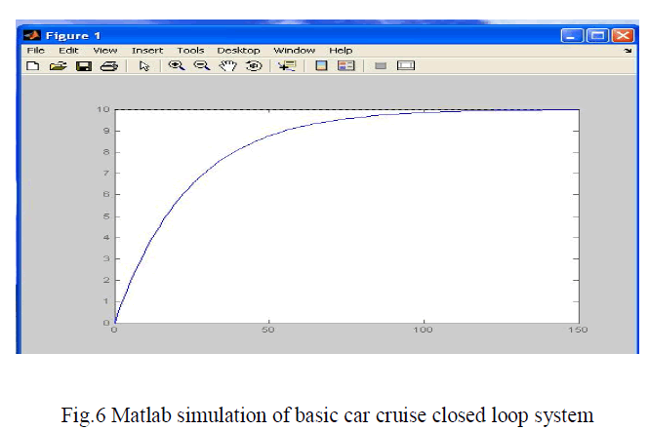Click the dock arrow at menu bar right
649x431 pixels.
point(628,50)
